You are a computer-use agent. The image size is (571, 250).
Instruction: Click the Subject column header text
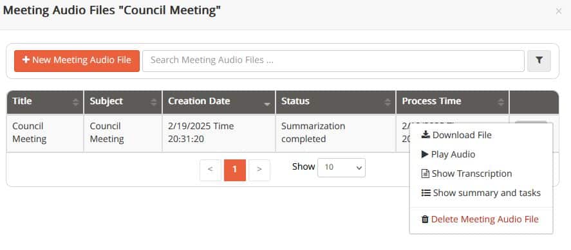coord(106,101)
